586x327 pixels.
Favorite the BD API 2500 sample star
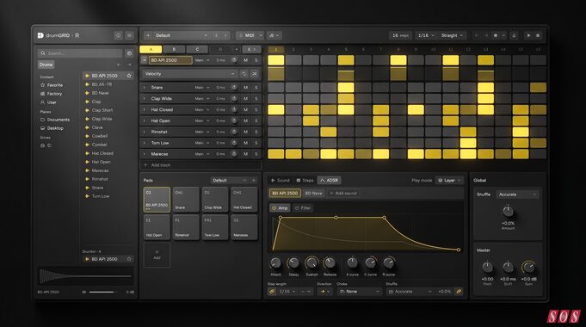(x=129, y=76)
